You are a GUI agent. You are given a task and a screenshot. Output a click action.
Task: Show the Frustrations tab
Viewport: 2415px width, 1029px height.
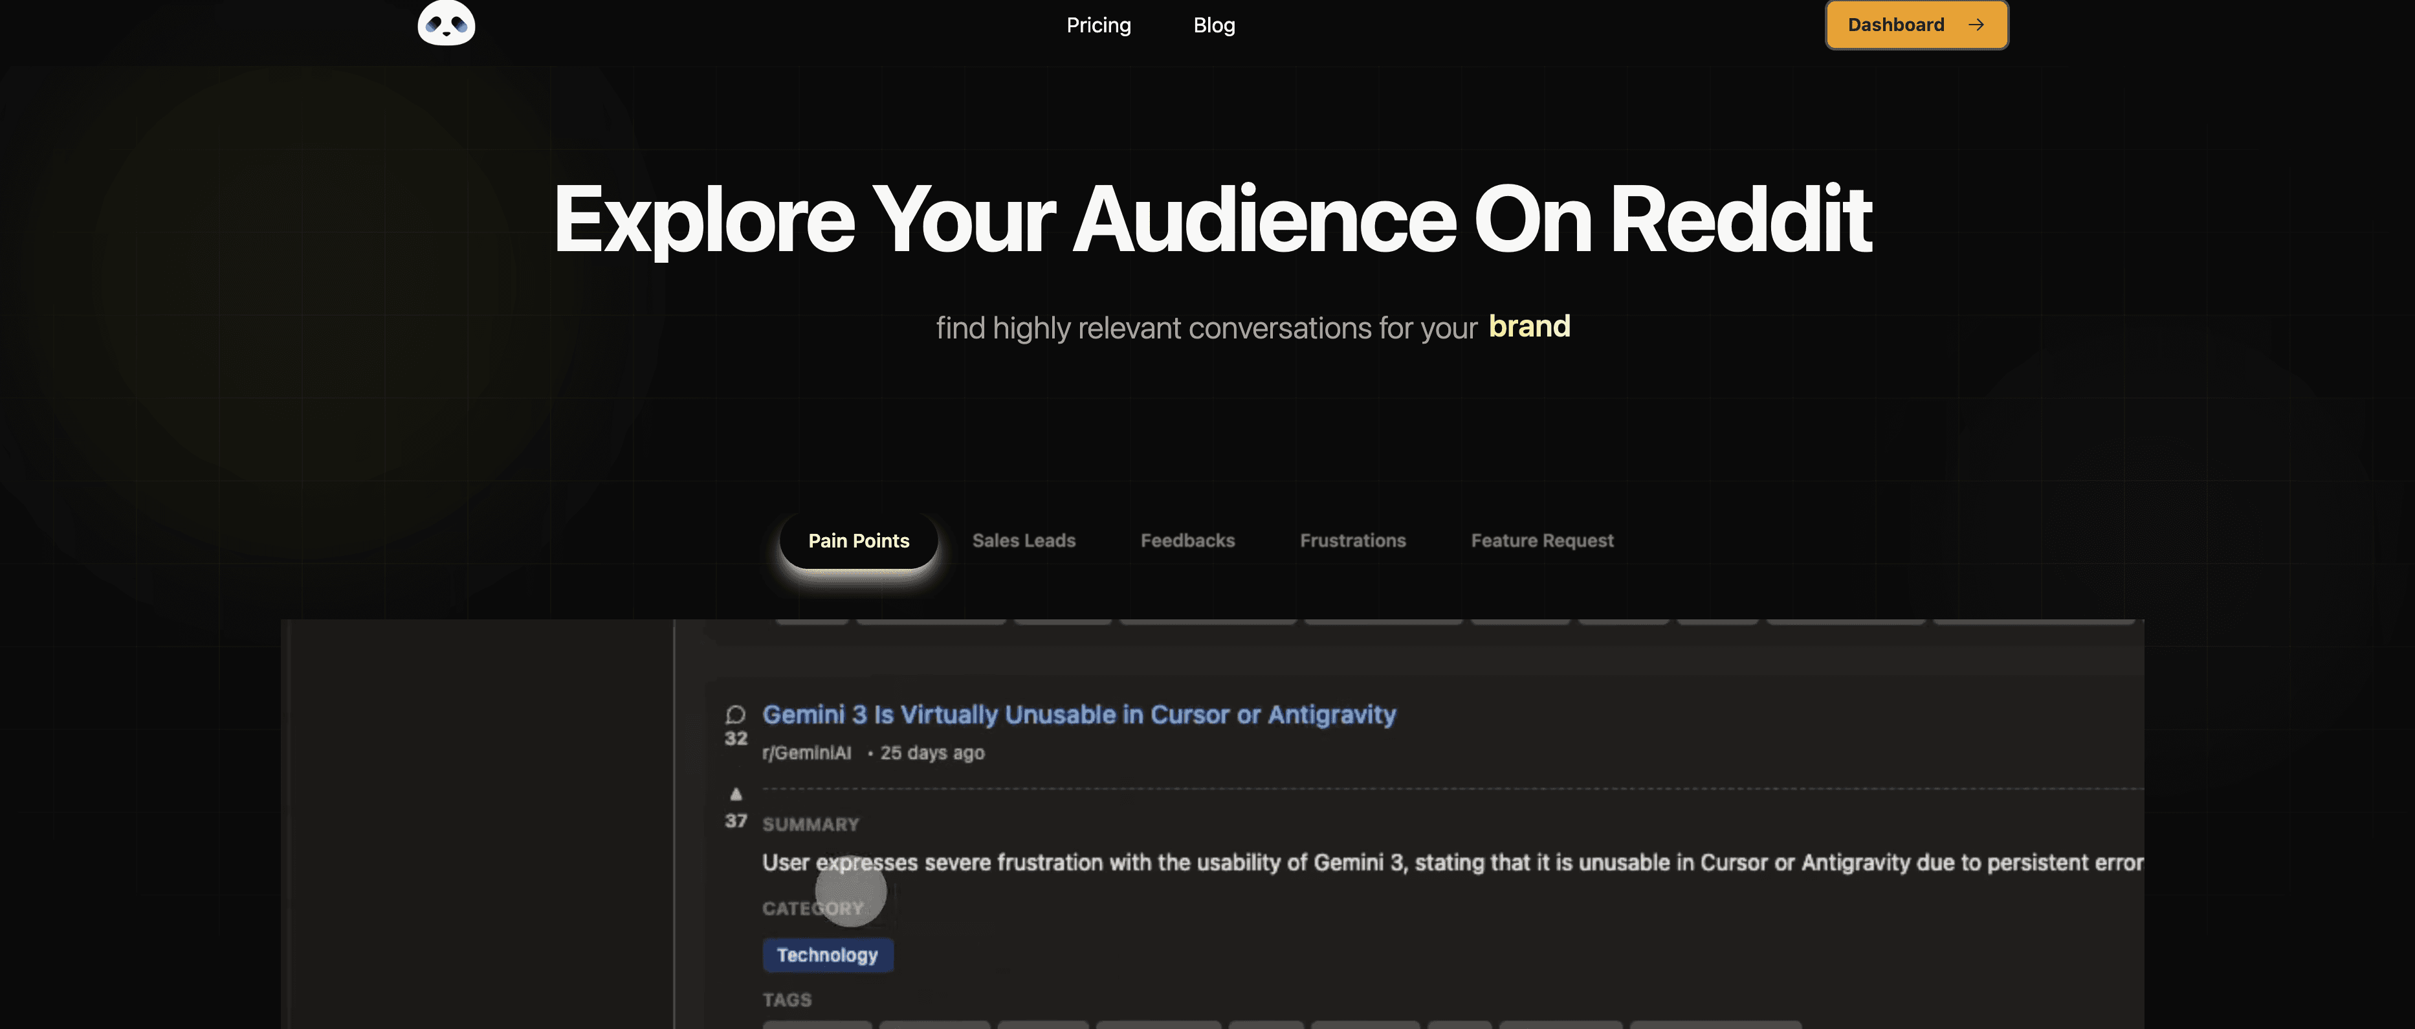coord(1353,541)
